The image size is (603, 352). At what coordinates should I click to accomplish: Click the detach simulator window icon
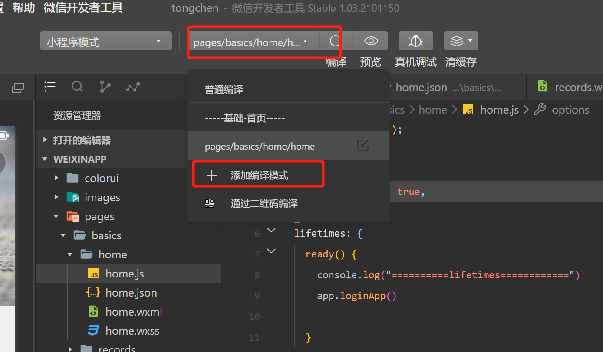coord(18,88)
